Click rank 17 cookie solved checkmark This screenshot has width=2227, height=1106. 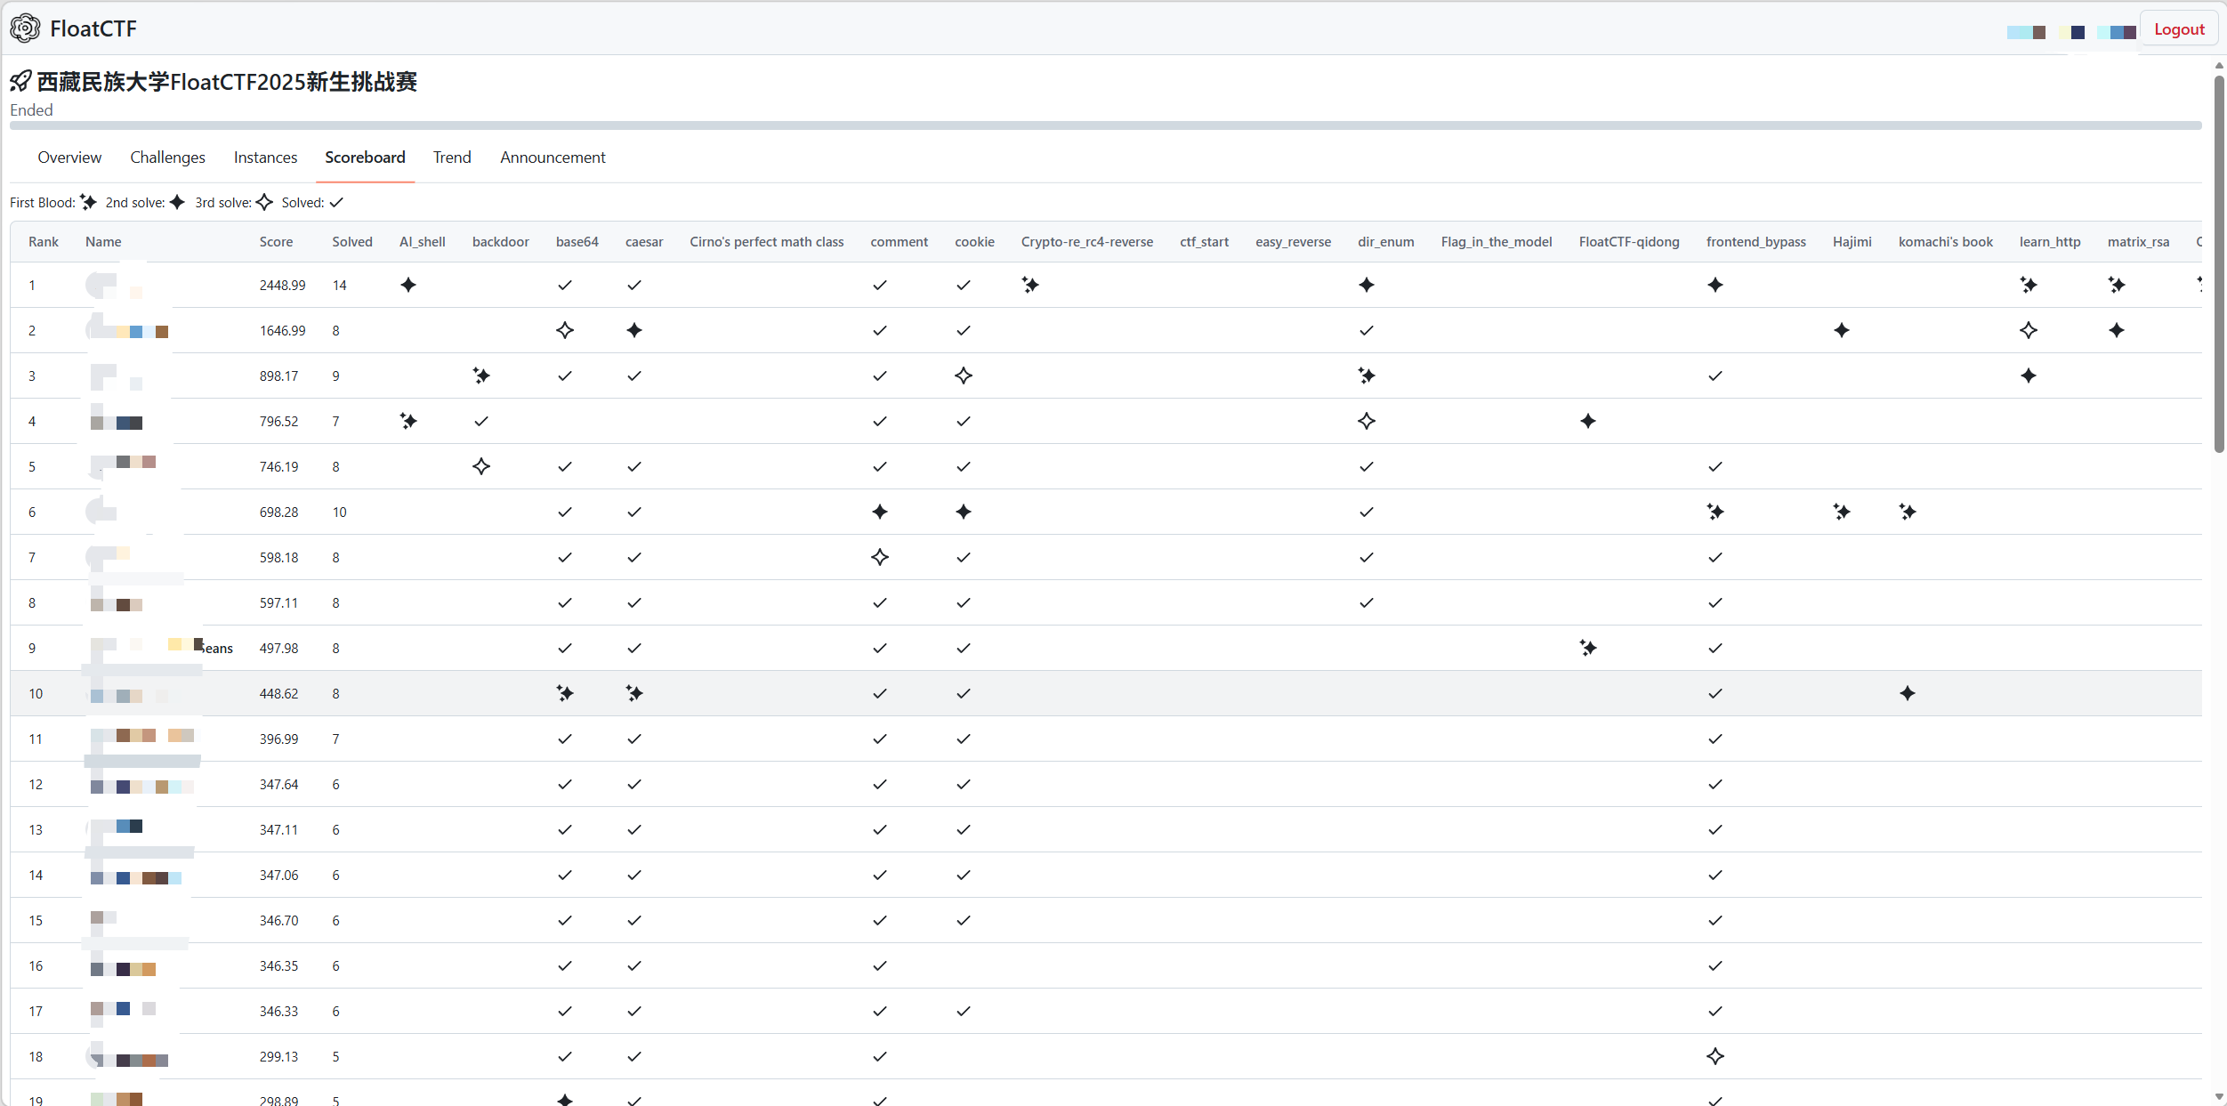(964, 1011)
